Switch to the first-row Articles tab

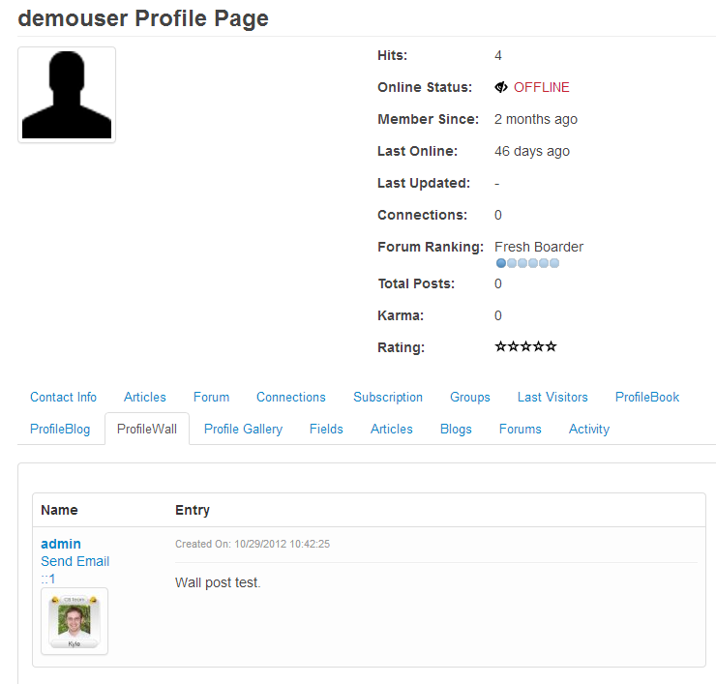[x=145, y=397]
